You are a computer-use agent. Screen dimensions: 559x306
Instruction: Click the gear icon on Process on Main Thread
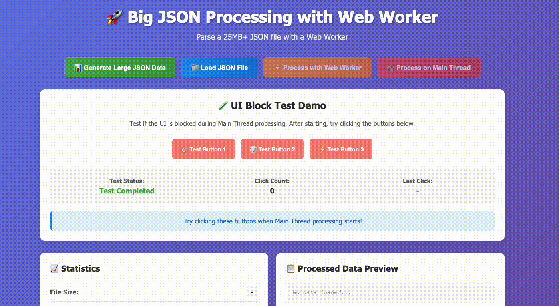click(390, 68)
